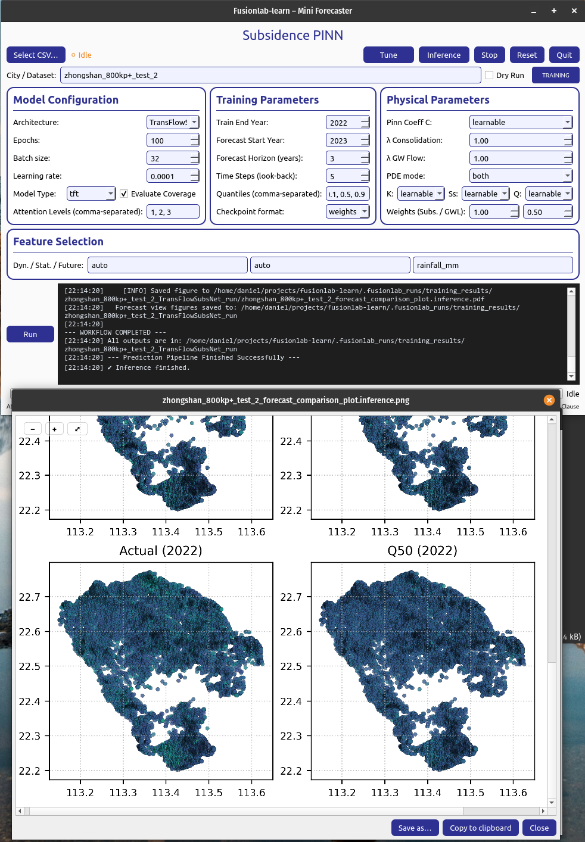
Task: Click the viewer scroll-down arrow
Action: (x=552, y=802)
